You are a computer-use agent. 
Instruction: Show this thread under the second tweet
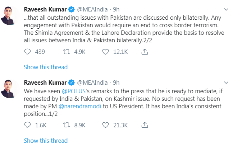[46, 141]
